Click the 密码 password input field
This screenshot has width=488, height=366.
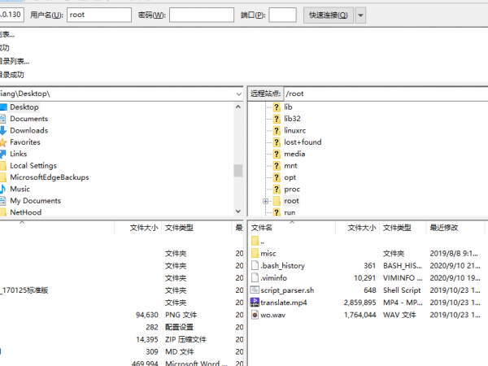click(202, 15)
